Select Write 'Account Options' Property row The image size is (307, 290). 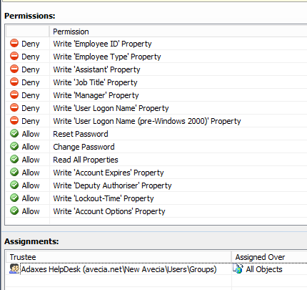click(156, 211)
